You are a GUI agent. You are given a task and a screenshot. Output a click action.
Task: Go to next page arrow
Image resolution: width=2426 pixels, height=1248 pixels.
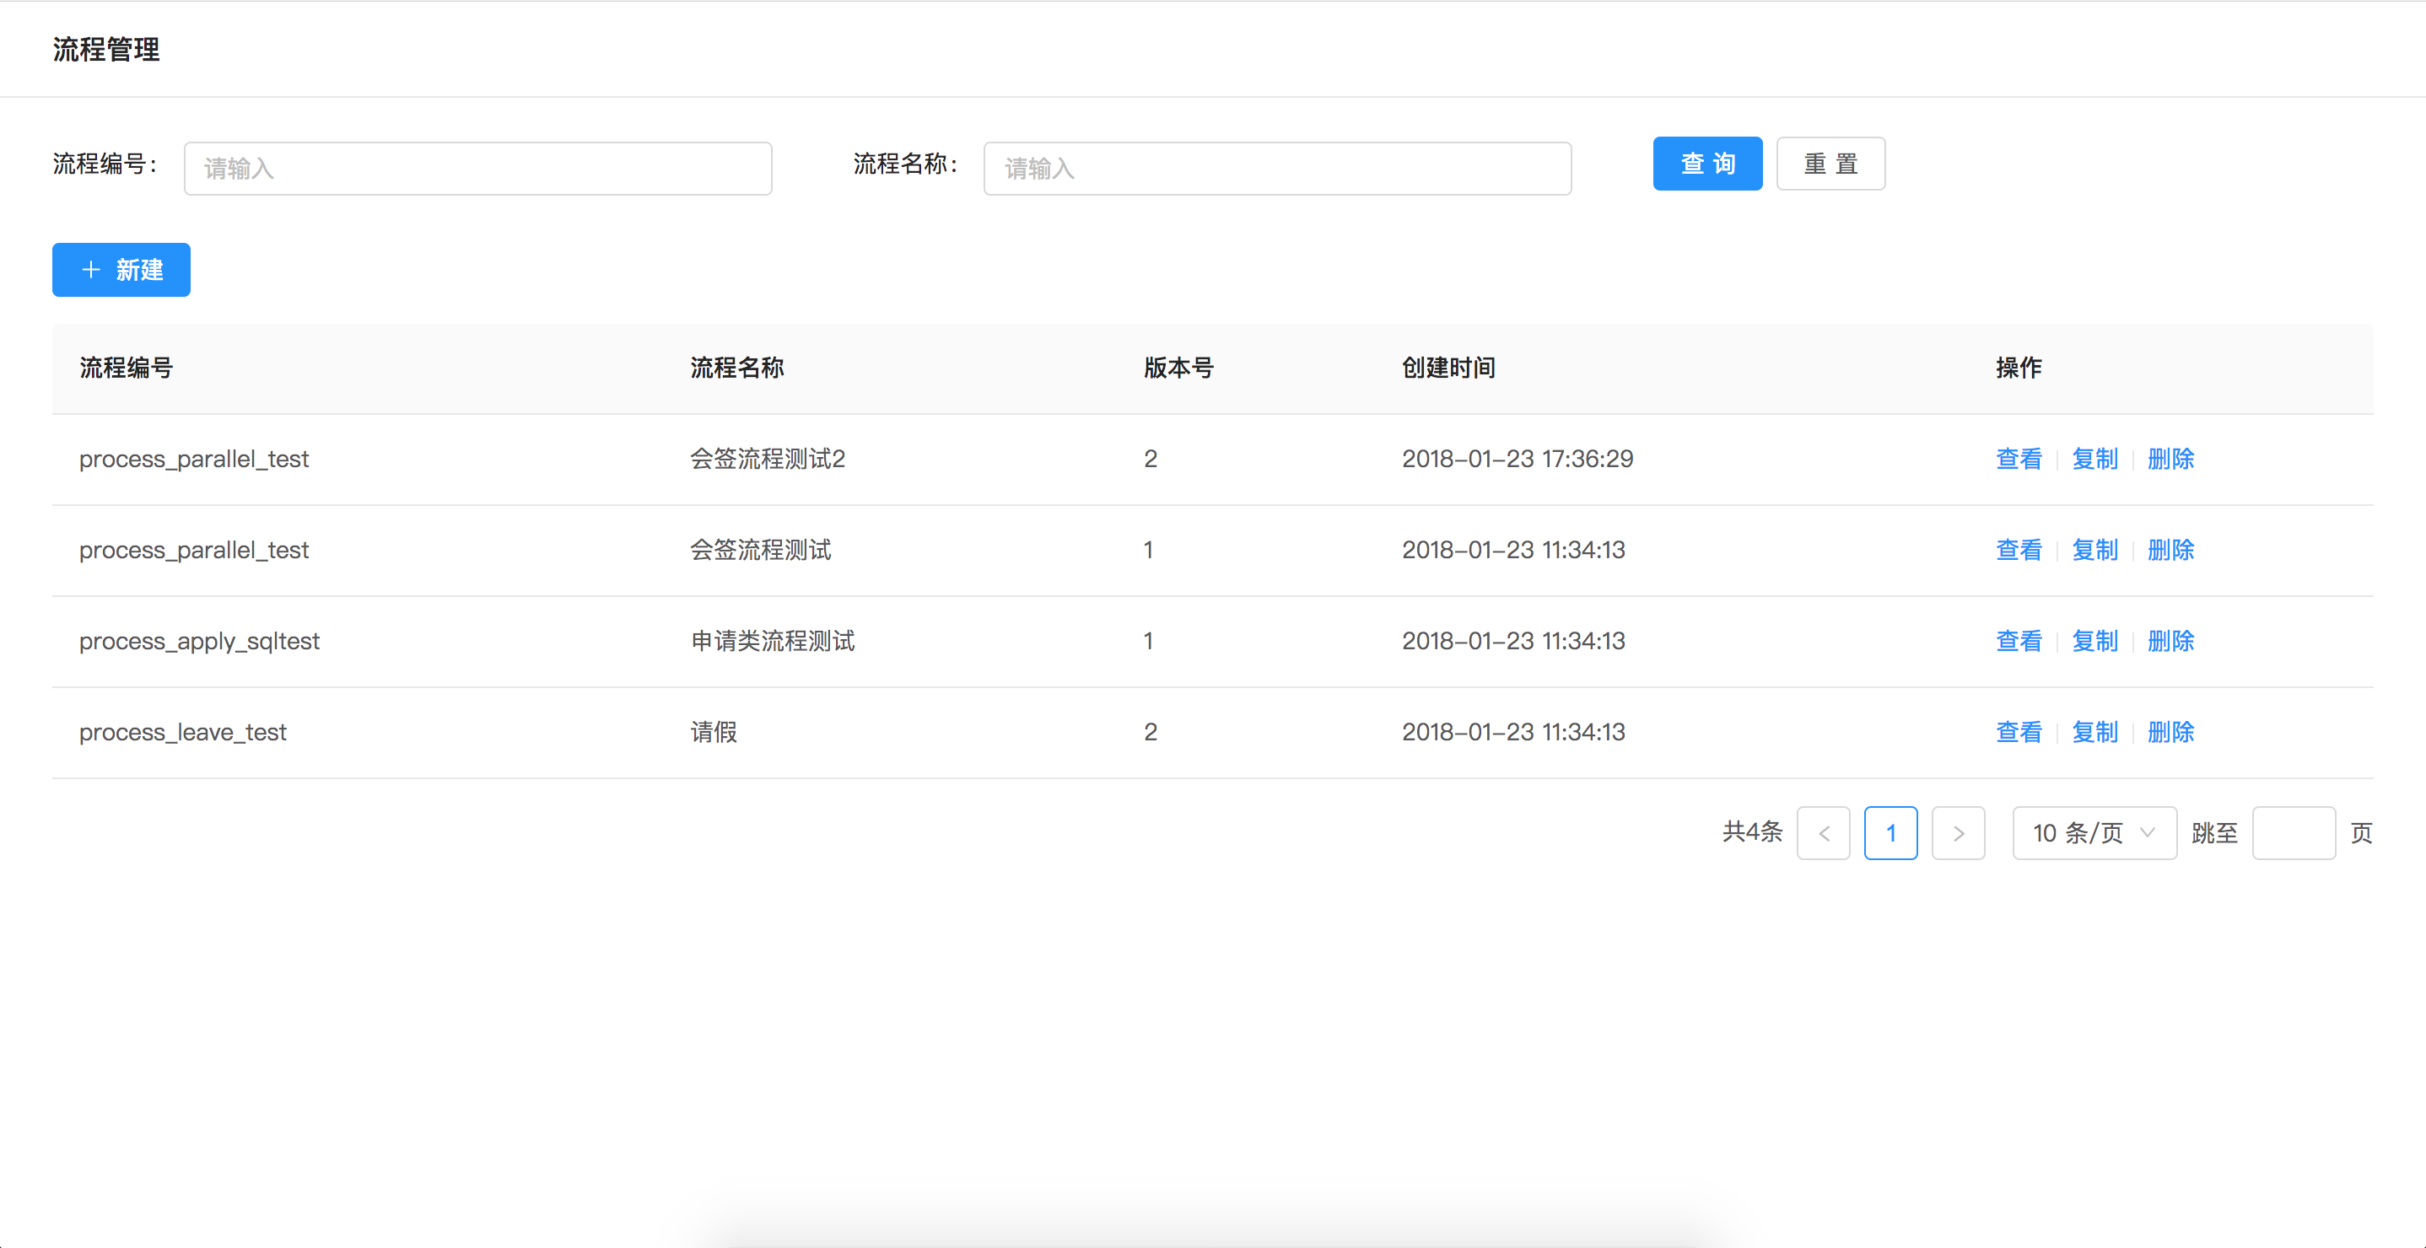tap(1957, 833)
